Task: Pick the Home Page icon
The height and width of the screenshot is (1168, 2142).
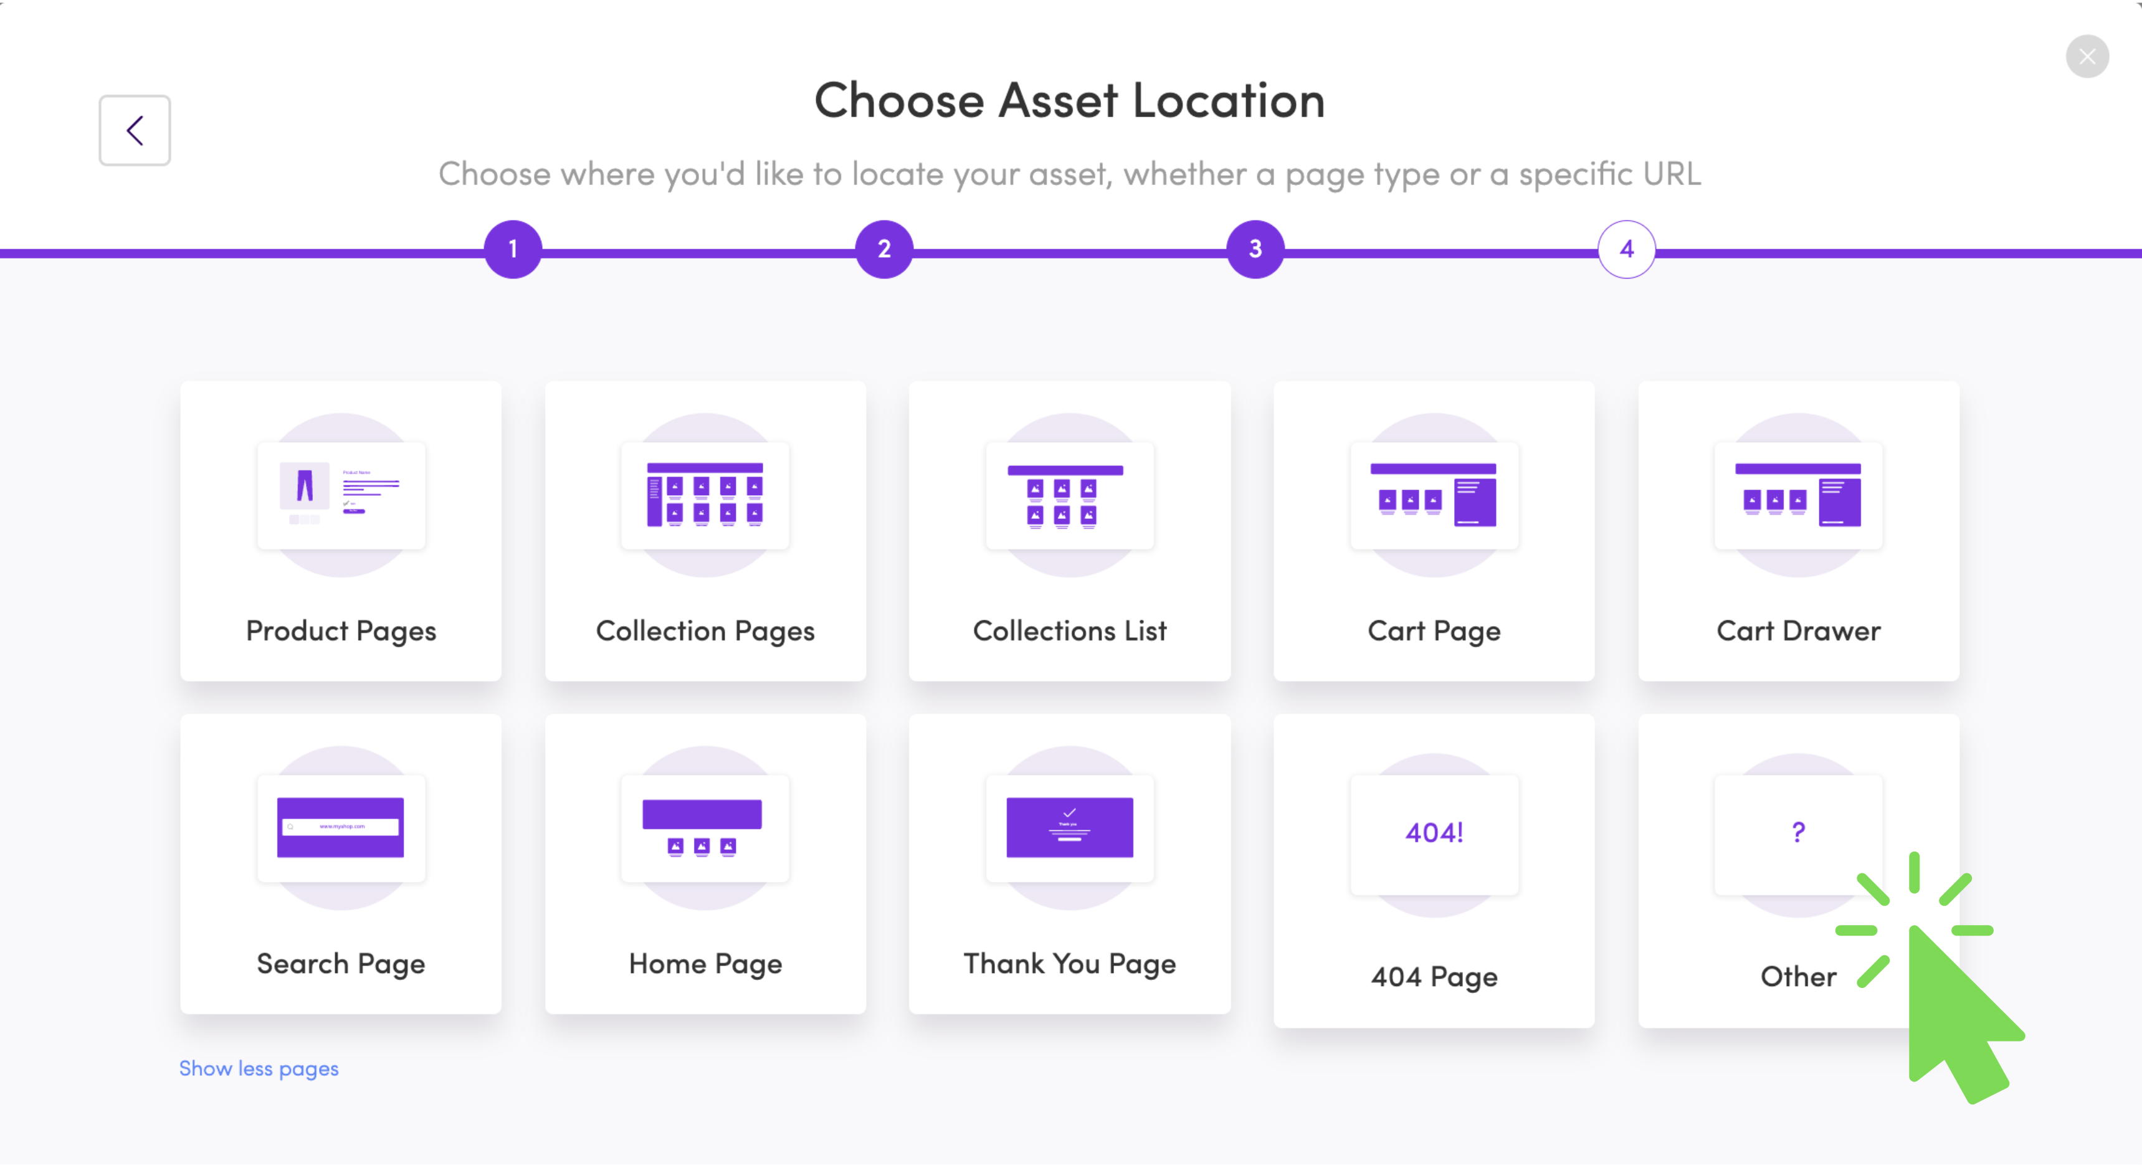Action: coord(705,828)
